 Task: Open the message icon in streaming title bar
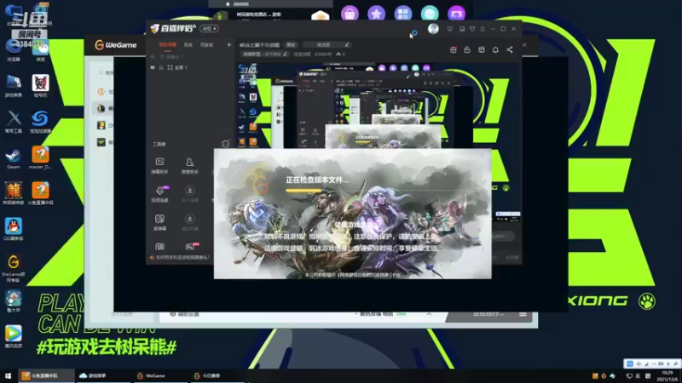tap(450, 29)
